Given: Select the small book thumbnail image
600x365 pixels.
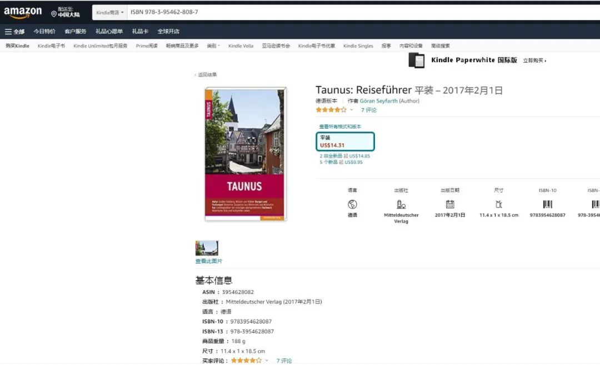Looking at the screenshot, I should pos(207,248).
